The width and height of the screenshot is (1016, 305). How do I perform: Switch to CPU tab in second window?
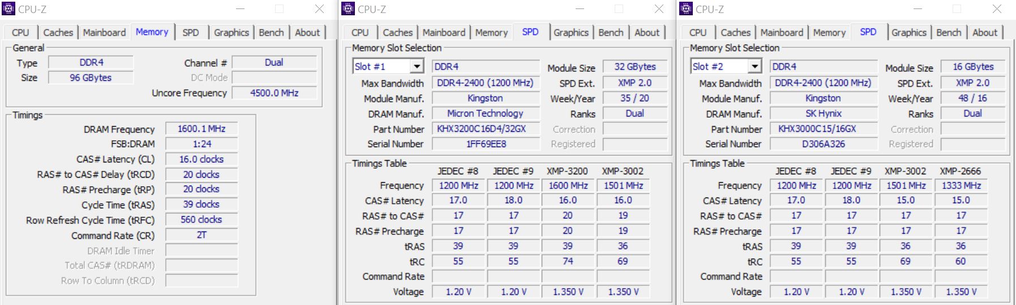point(360,32)
